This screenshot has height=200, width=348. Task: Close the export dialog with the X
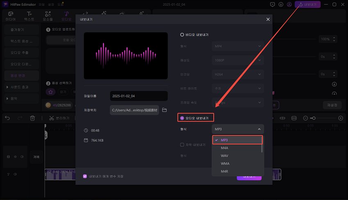click(268, 19)
